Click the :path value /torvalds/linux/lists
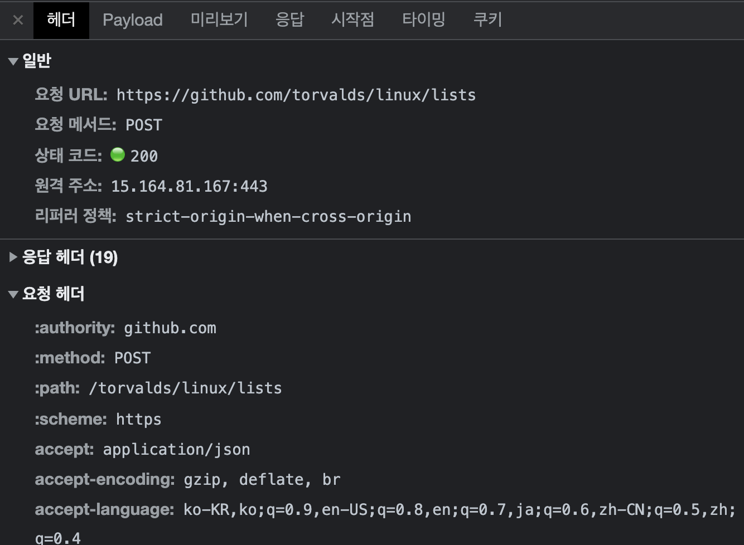Image resolution: width=744 pixels, height=545 pixels. pos(186,388)
